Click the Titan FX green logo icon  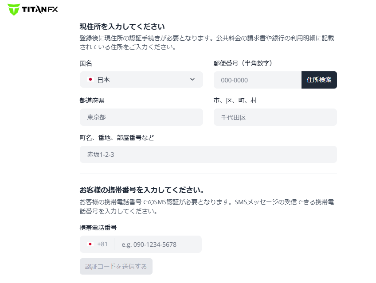point(14,9)
